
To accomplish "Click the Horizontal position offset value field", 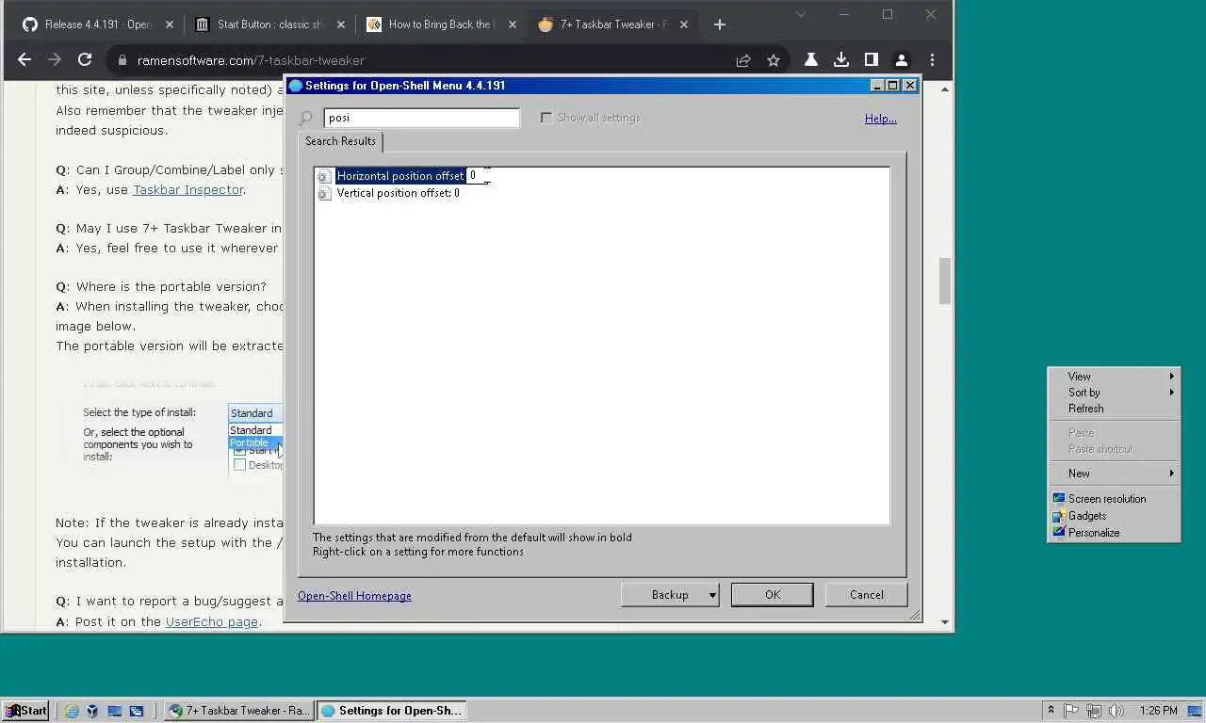I will (x=479, y=176).
